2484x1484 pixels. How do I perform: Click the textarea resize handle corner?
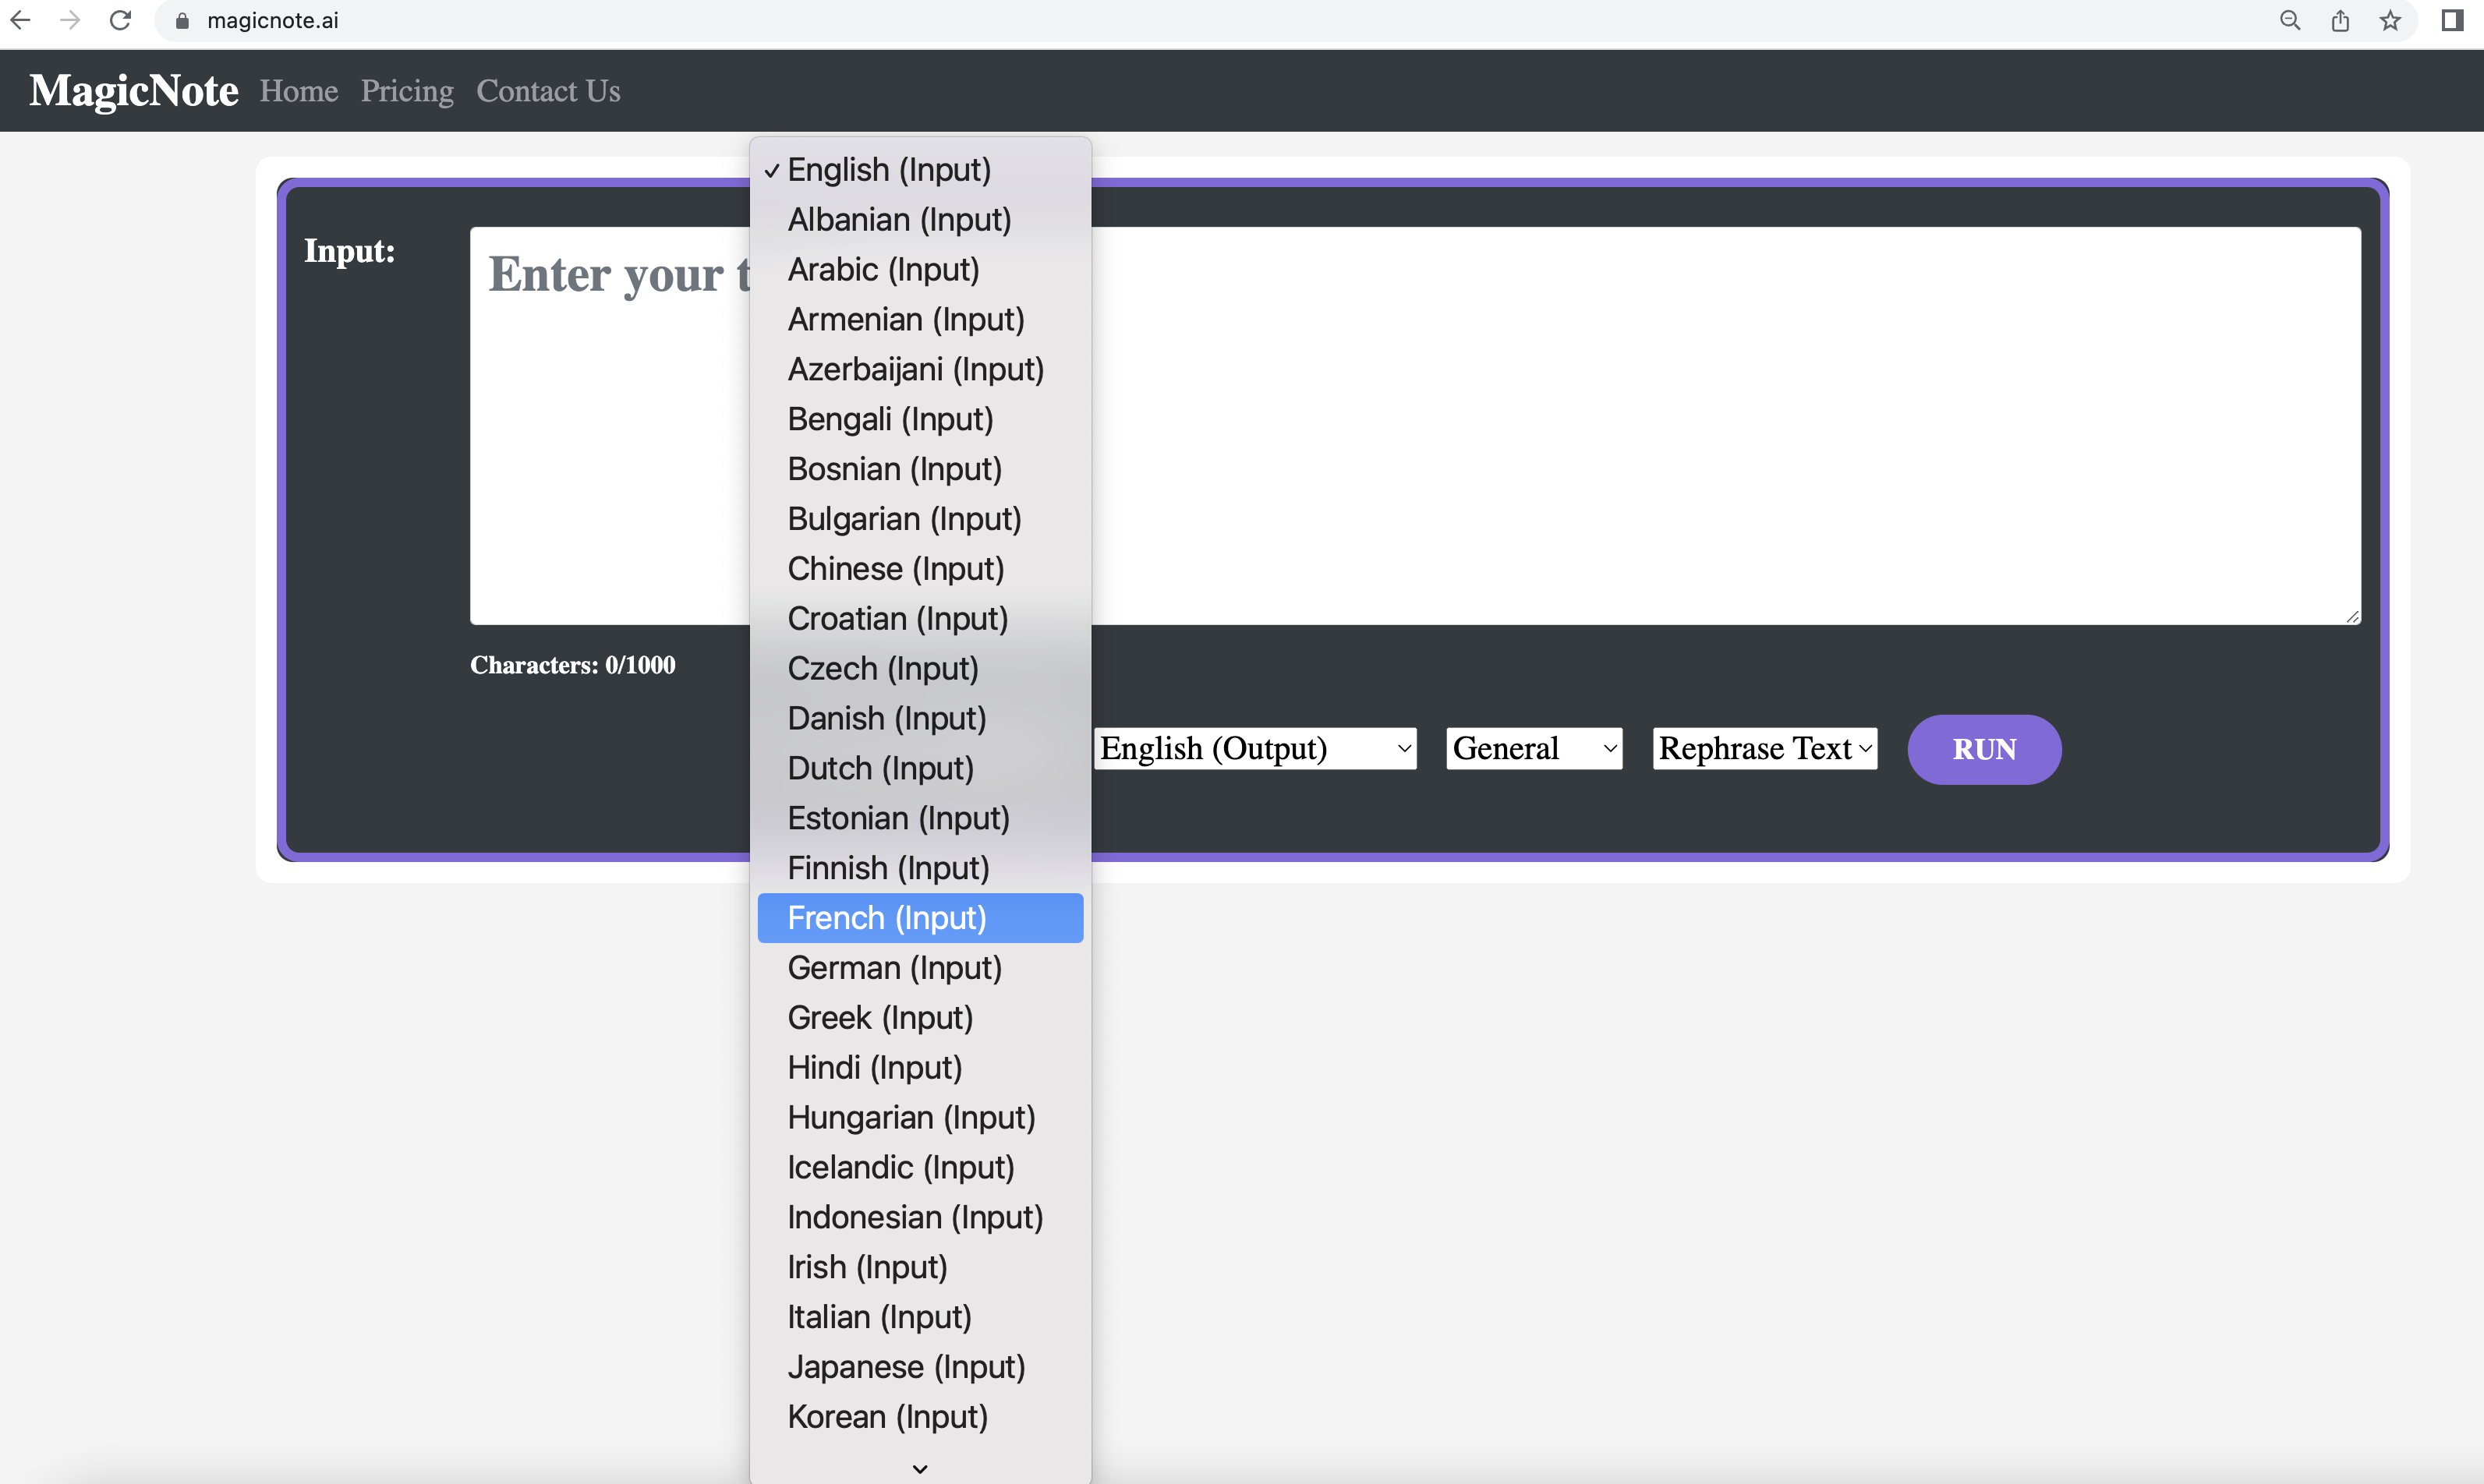pos(2353,617)
